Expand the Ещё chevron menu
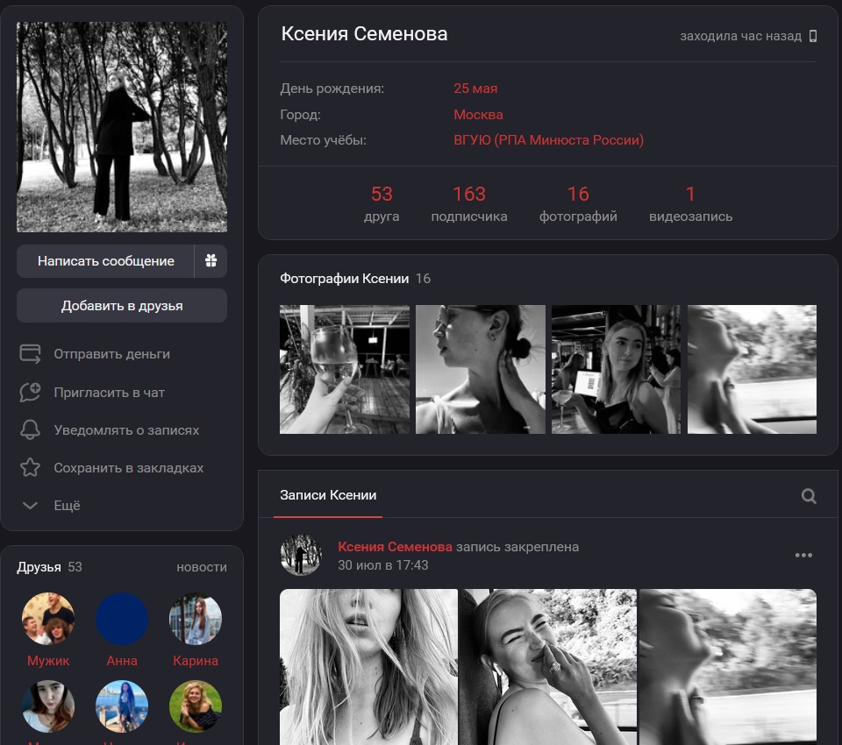 coord(30,506)
